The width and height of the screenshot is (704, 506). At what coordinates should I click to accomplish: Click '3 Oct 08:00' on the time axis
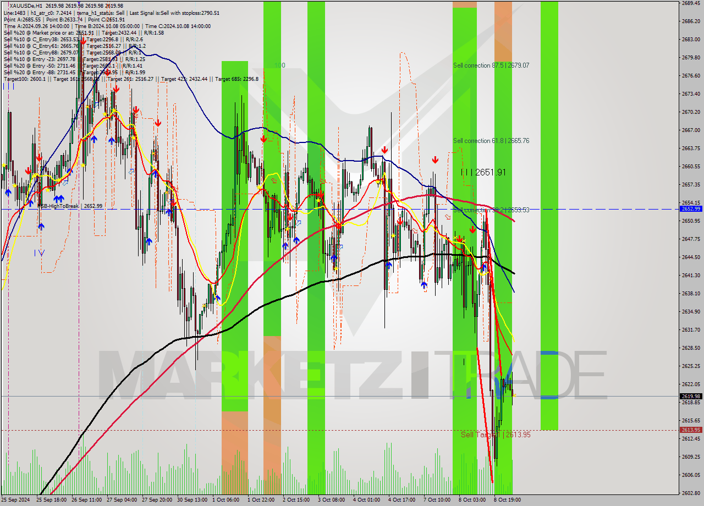[332, 501]
